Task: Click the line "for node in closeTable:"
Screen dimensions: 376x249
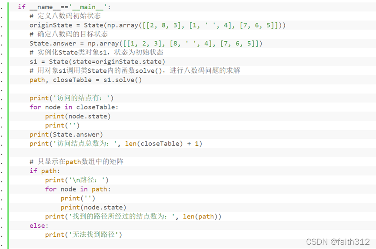Action: coord(74,108)
